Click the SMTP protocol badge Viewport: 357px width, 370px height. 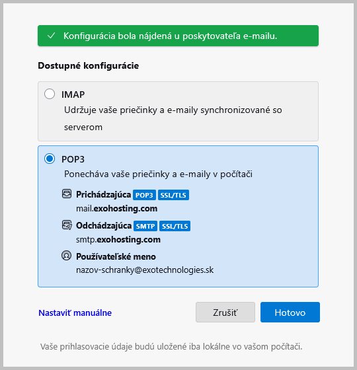pyautogui.click(x=145, y=226)
